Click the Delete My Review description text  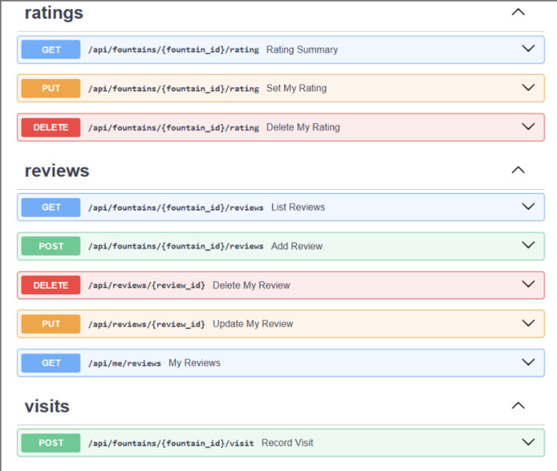coord(251,285)
